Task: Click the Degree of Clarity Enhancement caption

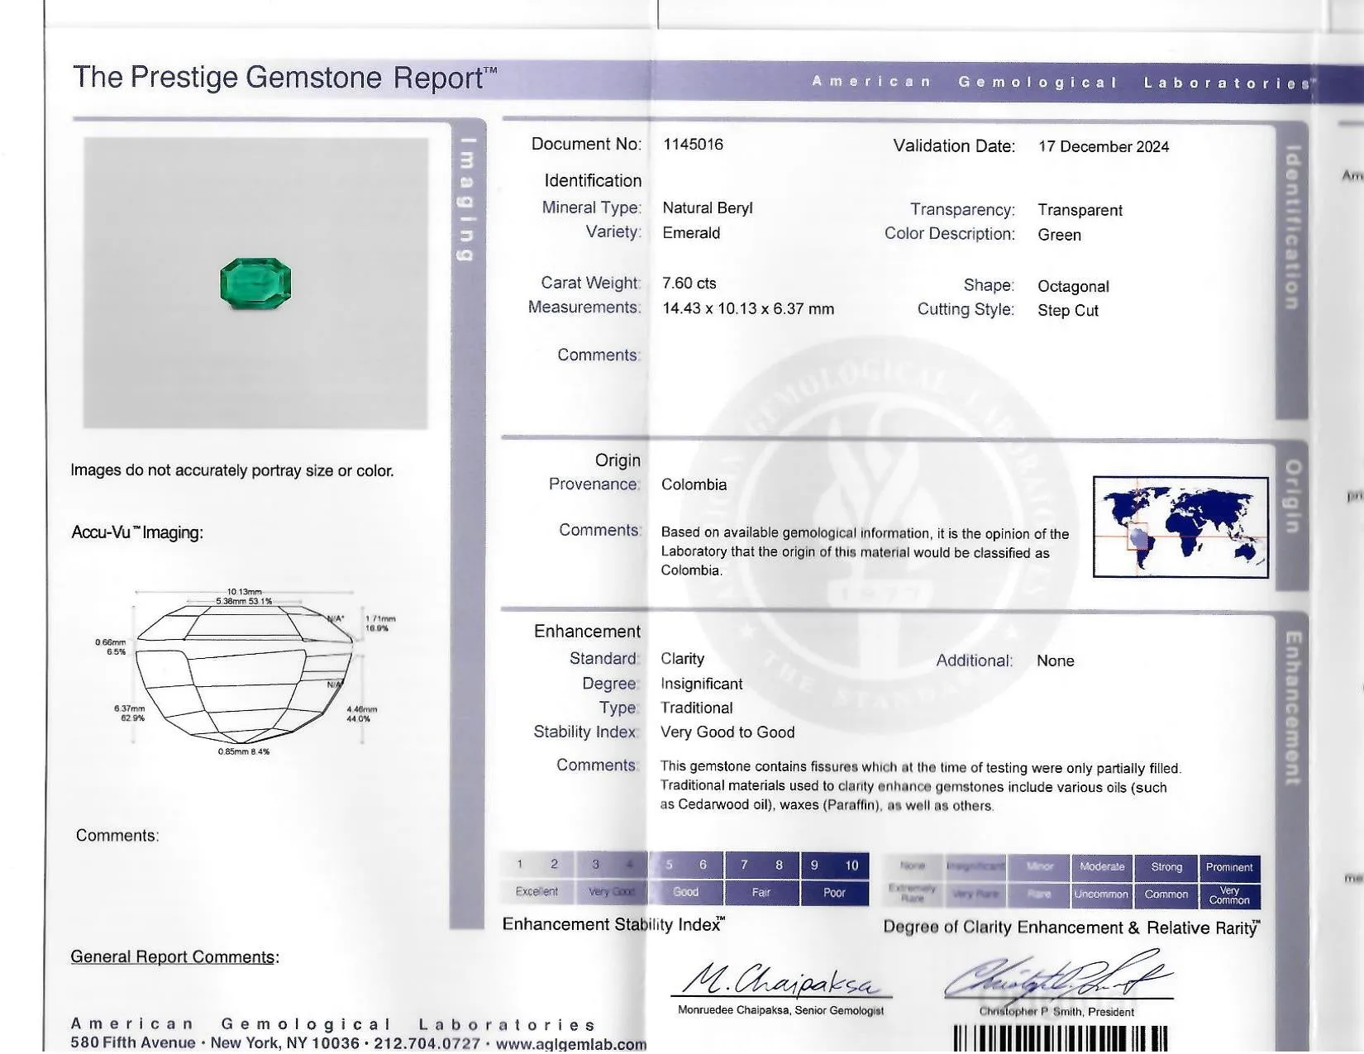Action: (x=1072, y=928)
